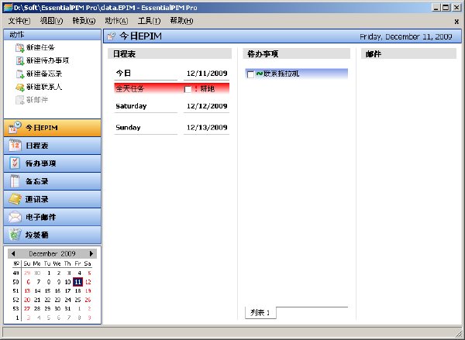The image size is (465, 340).
Task: Click the 新建任务 link text
Action: (x=40, y=47)
